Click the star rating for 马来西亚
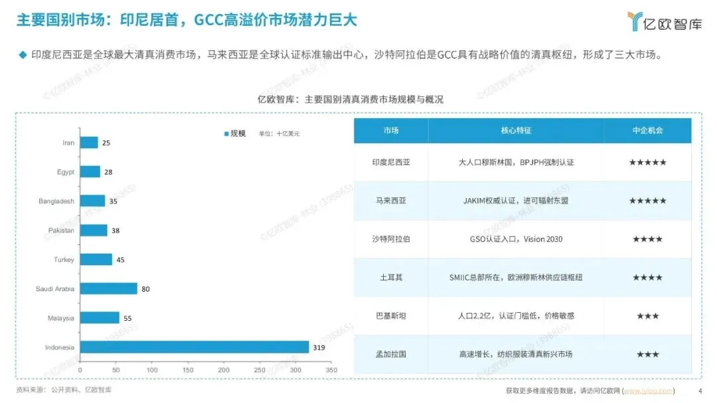The height and width of the screenshot is (403, 717). click(x=647, y=201)
